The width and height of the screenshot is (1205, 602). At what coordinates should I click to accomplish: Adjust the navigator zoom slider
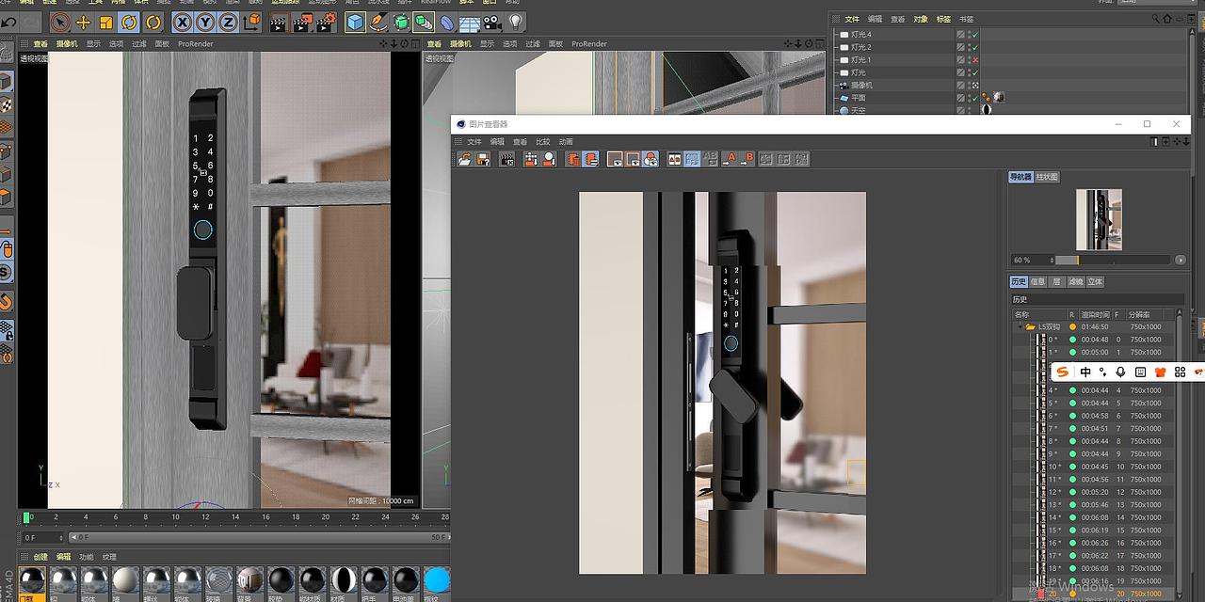1115,260
